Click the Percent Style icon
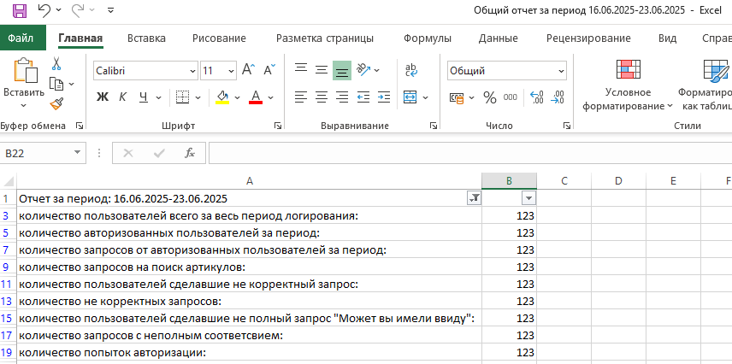This screenshot has height=364, width=732. 490,97
